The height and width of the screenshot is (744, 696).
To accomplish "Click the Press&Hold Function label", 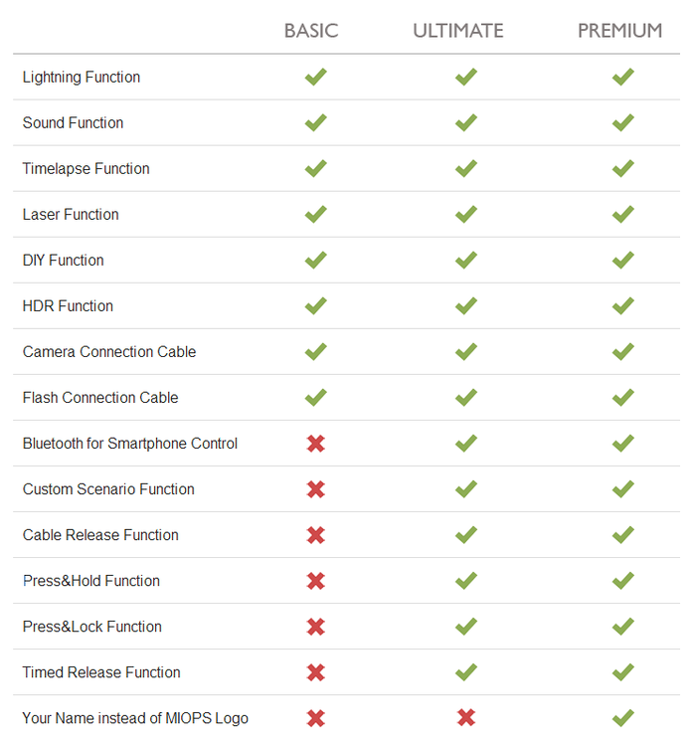I will click(x=91, y=581).
